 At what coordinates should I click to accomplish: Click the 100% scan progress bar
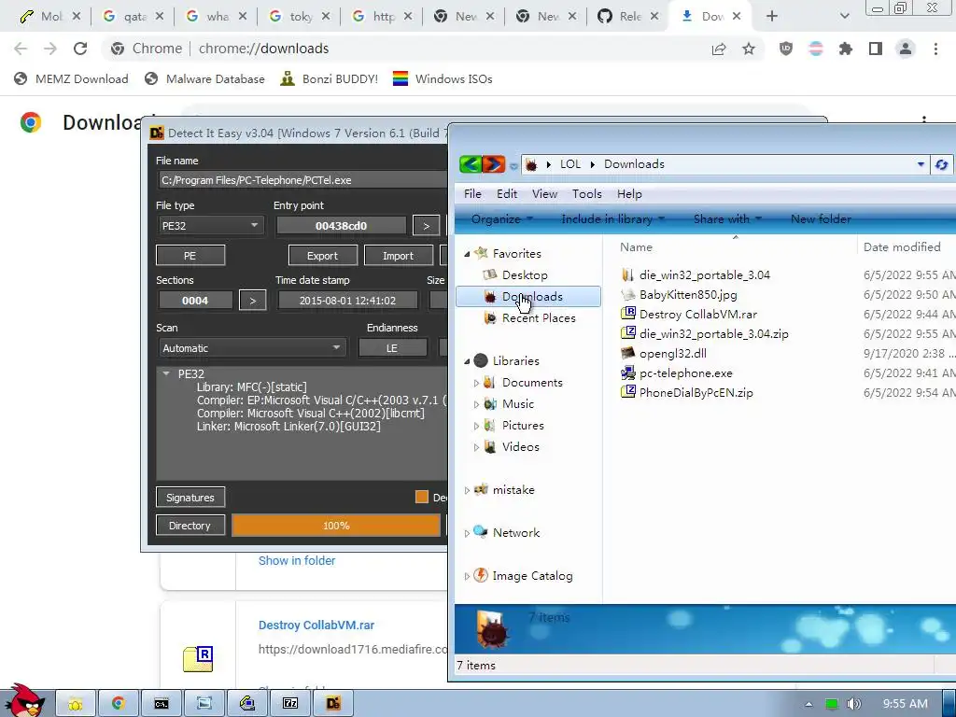pyautogui.click(x=336, y=526)
